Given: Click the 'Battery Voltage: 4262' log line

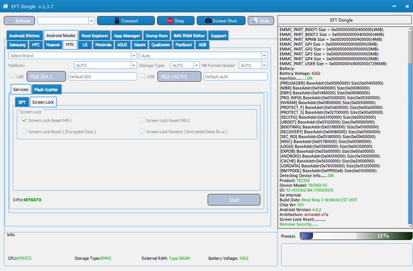Looking at the screenshot, I should [300, 74].
